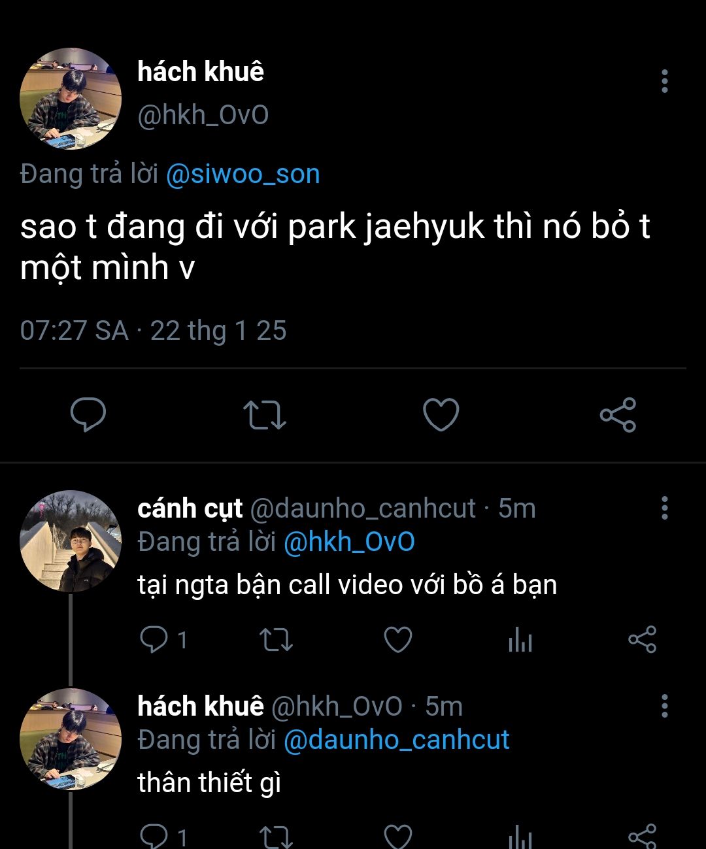Share cánh cụt's reply

(642, 639)
